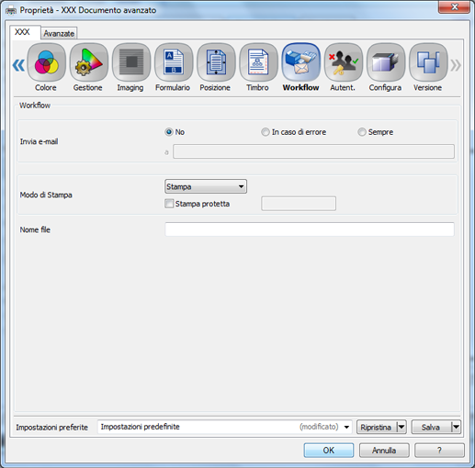
Task: Select the Versione icon
Action: click(x=428, y=62)
